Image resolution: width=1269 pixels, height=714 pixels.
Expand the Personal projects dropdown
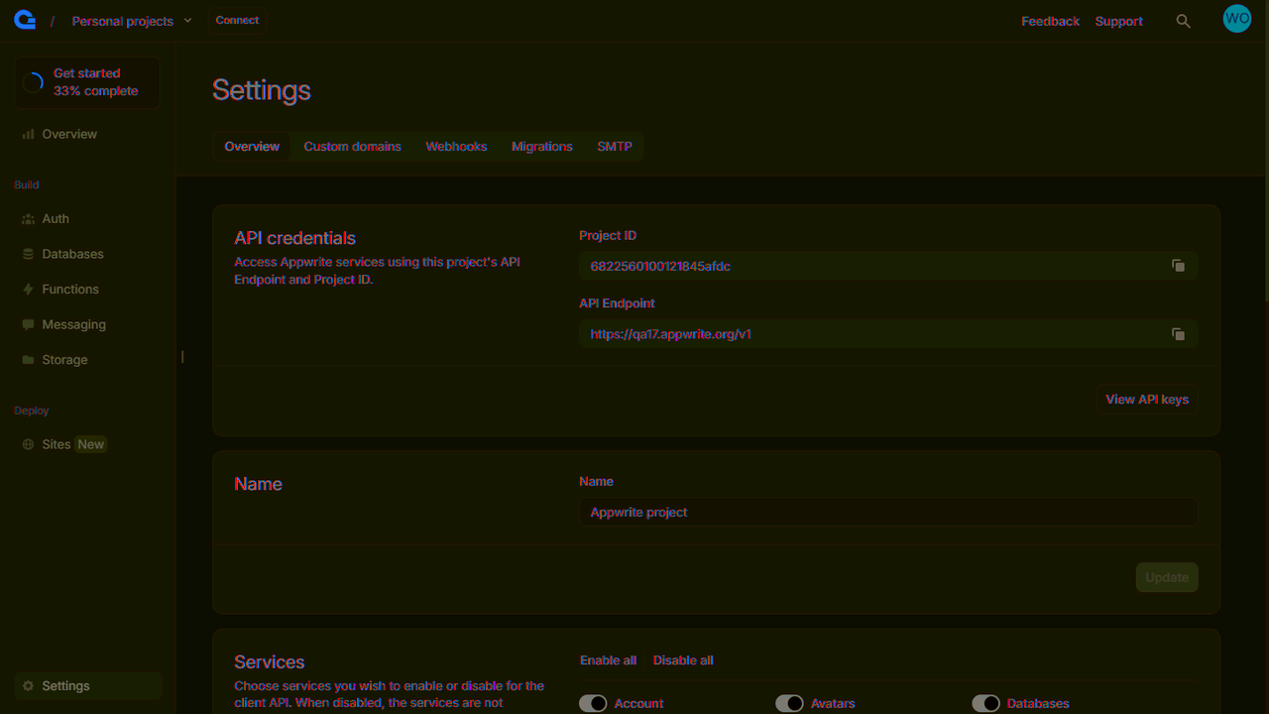coord(132,20)
